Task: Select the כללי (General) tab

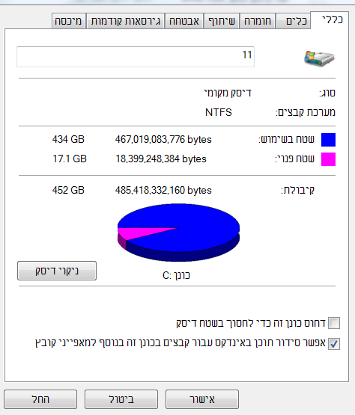Action: 330,20
